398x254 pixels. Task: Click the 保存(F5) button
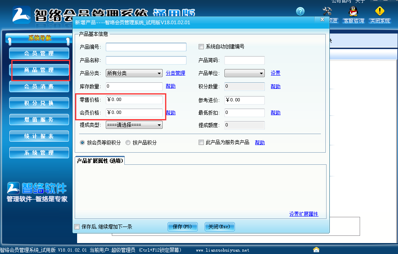click(182, 227)
